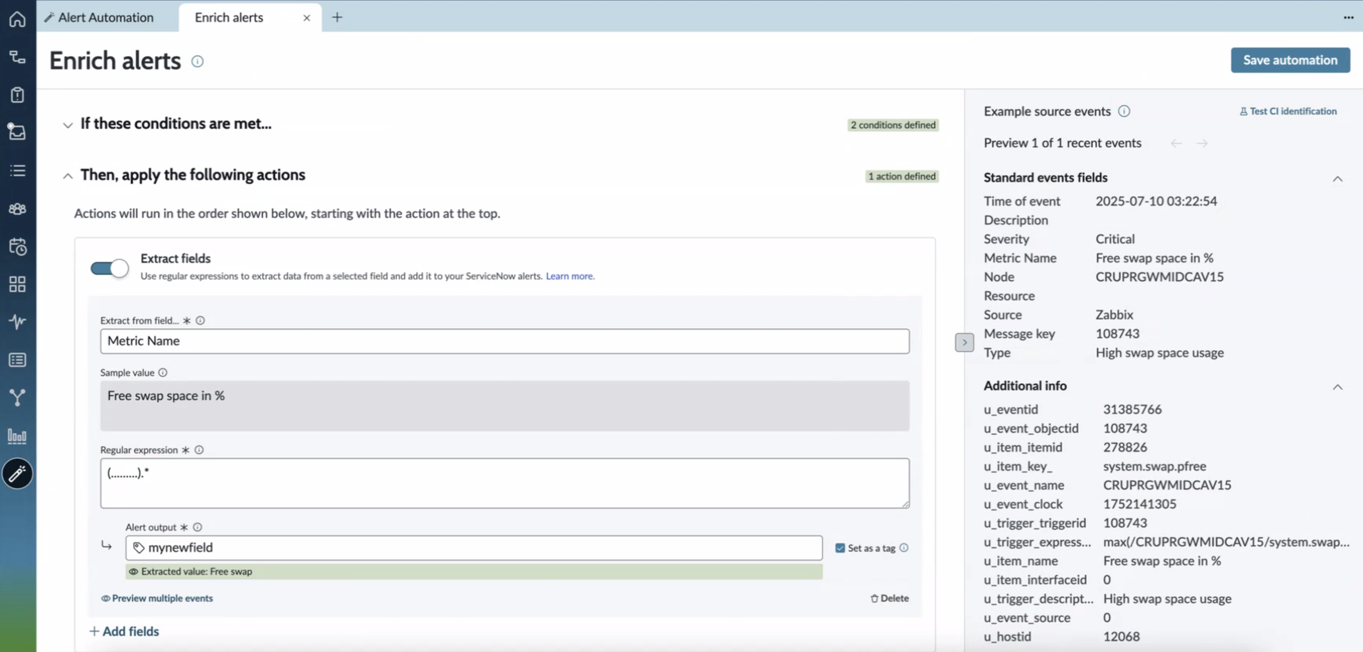Click the Severity value Critical
This screenshot has height=652, width=1363.
1115,239
